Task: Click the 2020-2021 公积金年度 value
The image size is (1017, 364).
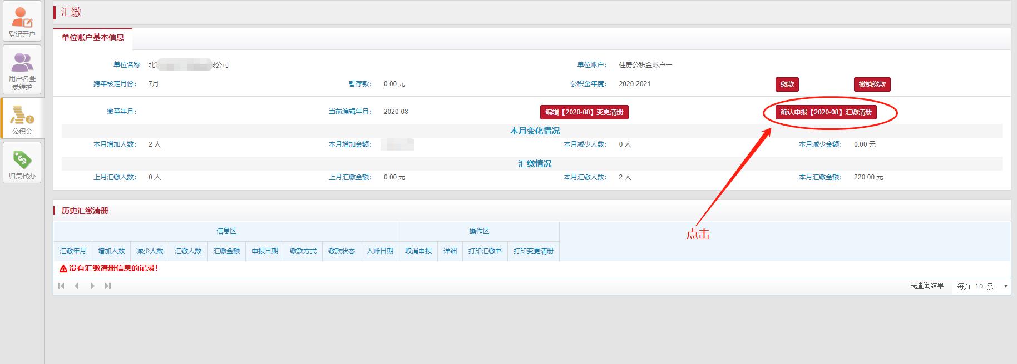Action: point(634,84)
